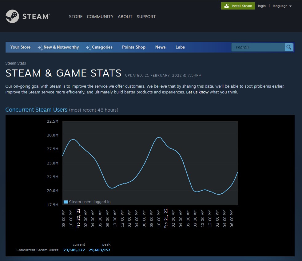Viewport: 302px width, 261px height.
Task: Click the current column header
Action: [x=79, y=244]
